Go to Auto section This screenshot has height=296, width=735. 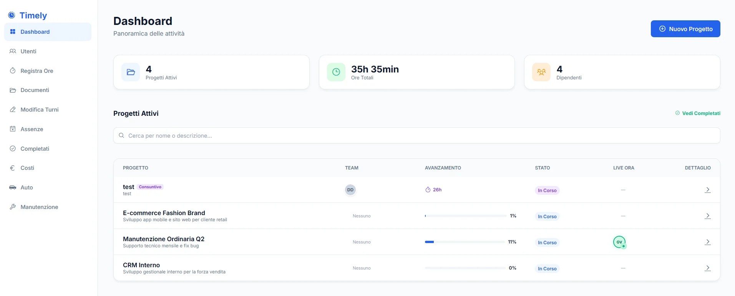[x=48, y=187]
